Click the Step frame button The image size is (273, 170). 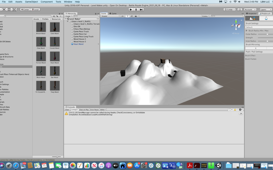pyautogui.click(x=141, y=10)
